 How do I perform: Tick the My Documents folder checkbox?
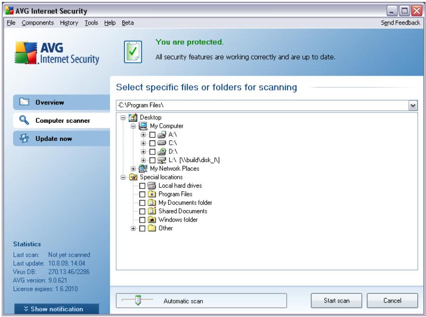[x=142, y=203]
